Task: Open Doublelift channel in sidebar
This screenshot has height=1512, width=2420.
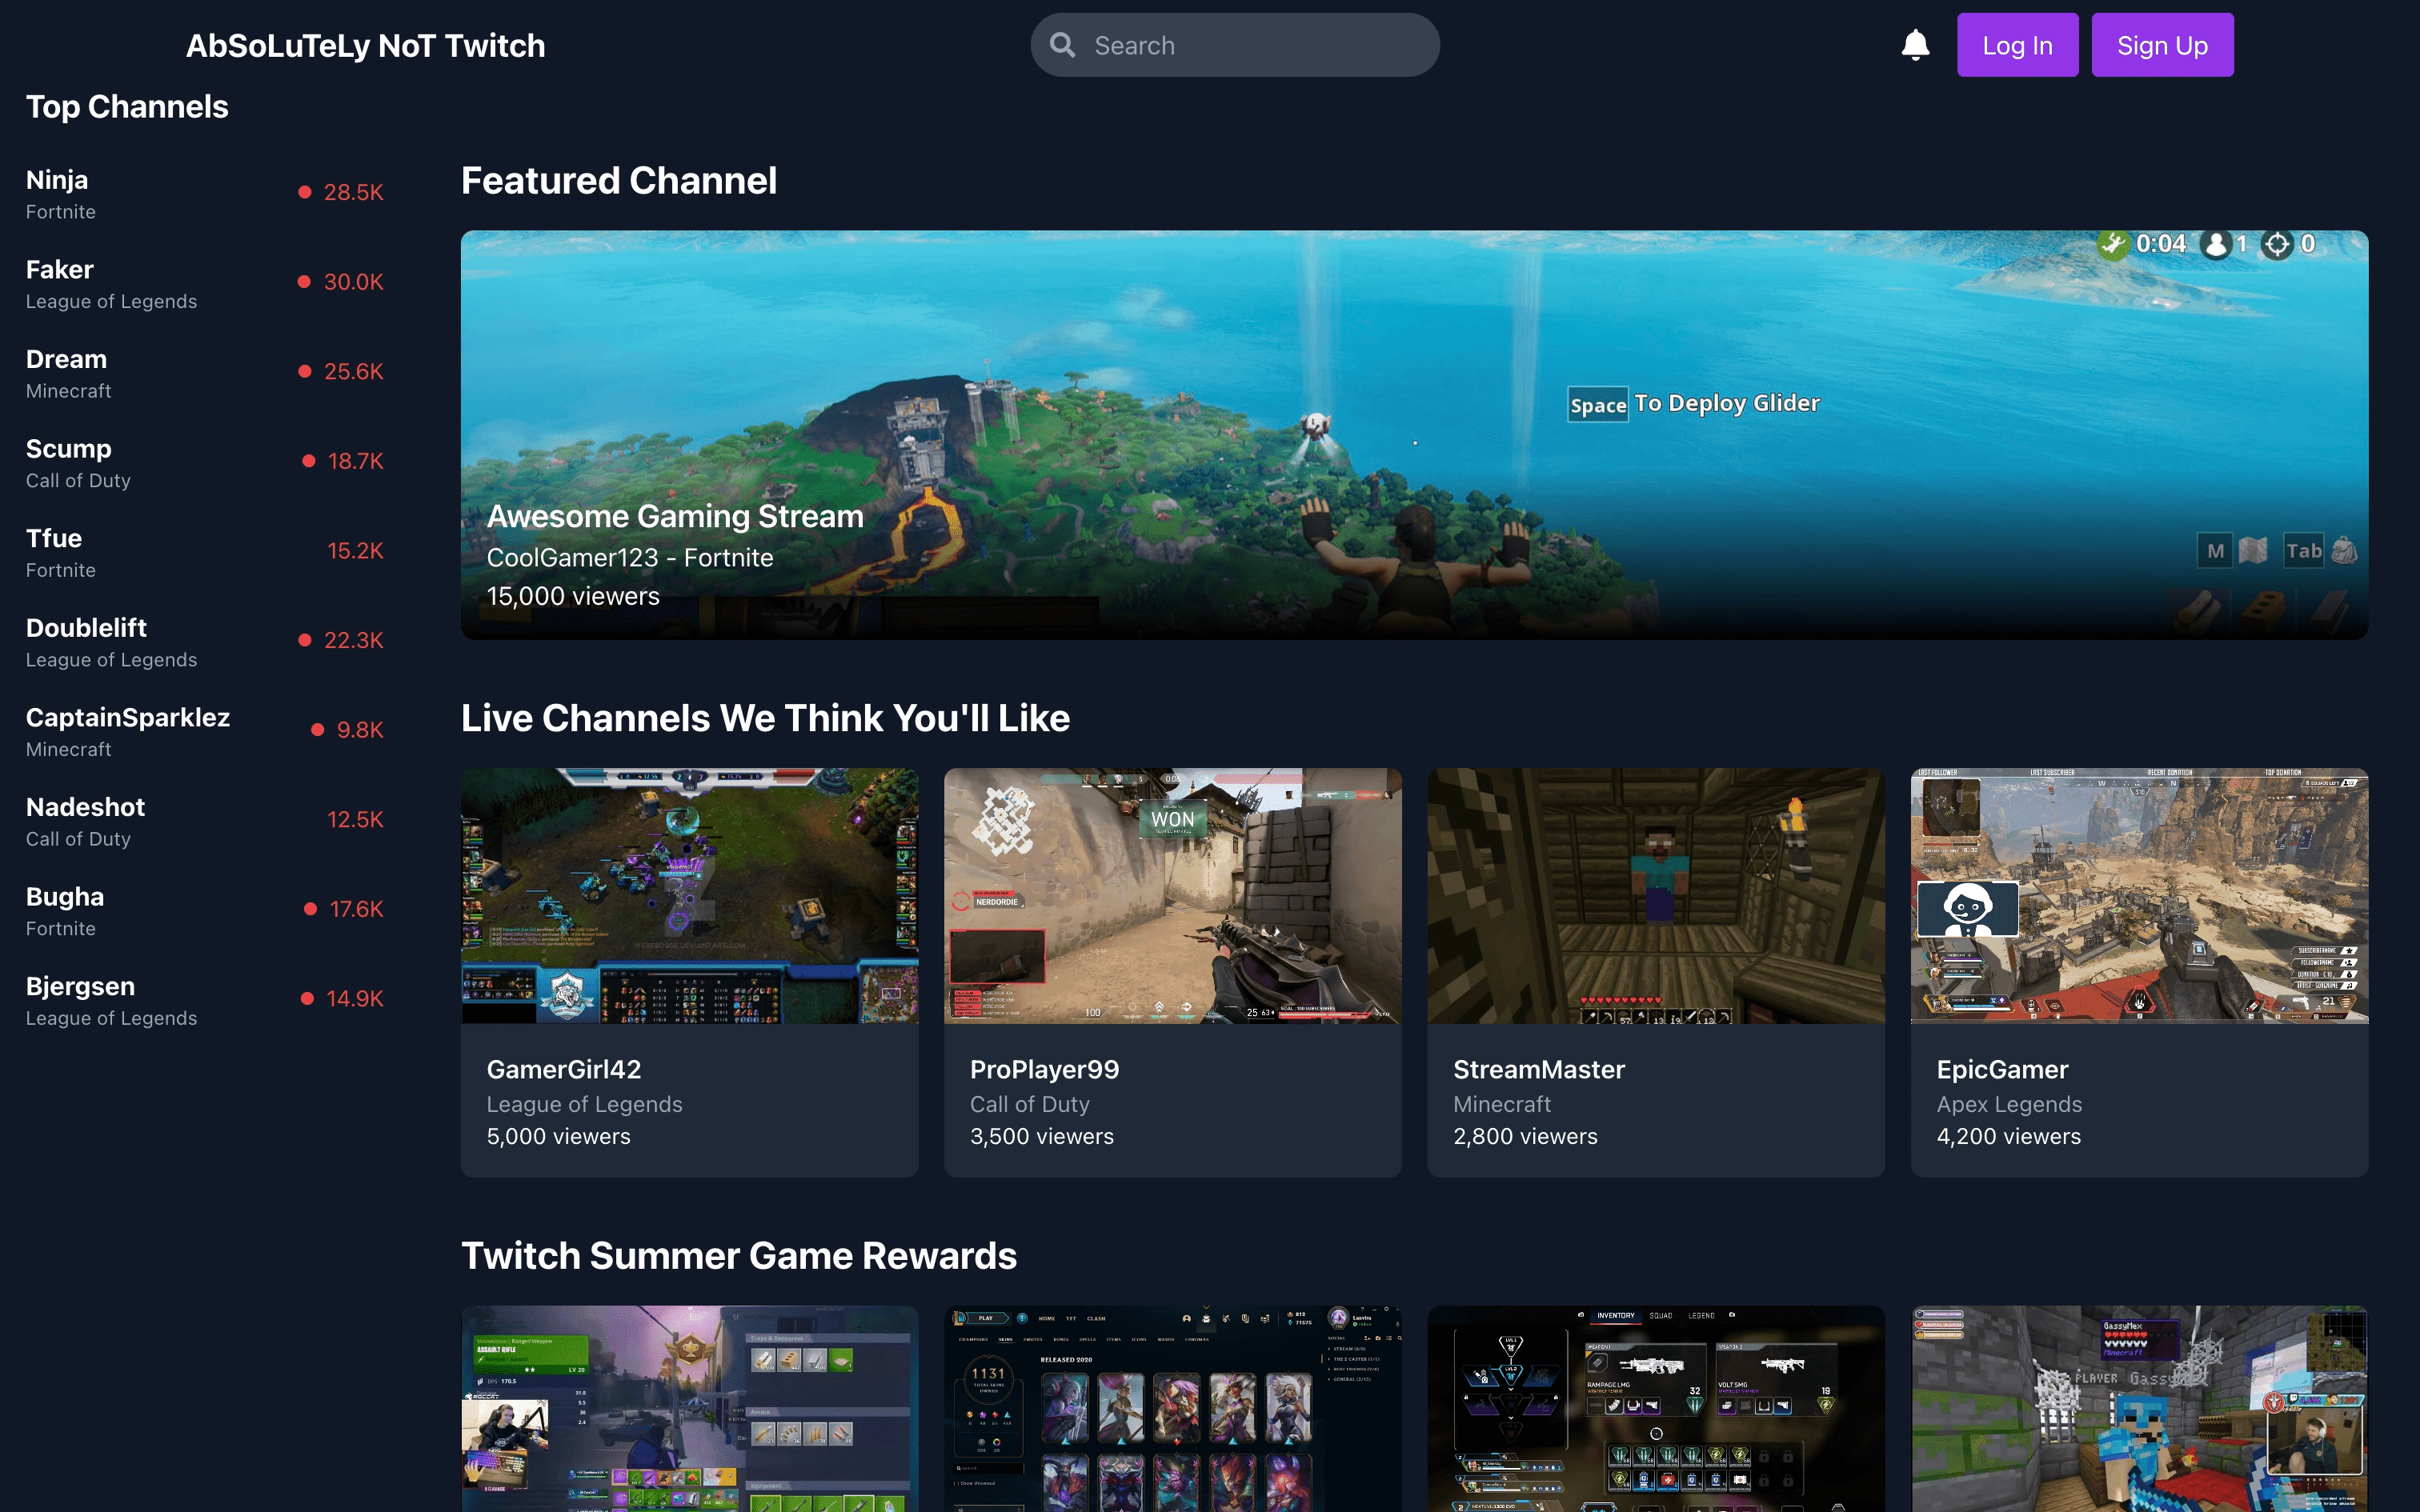Action: coord(204,641)
